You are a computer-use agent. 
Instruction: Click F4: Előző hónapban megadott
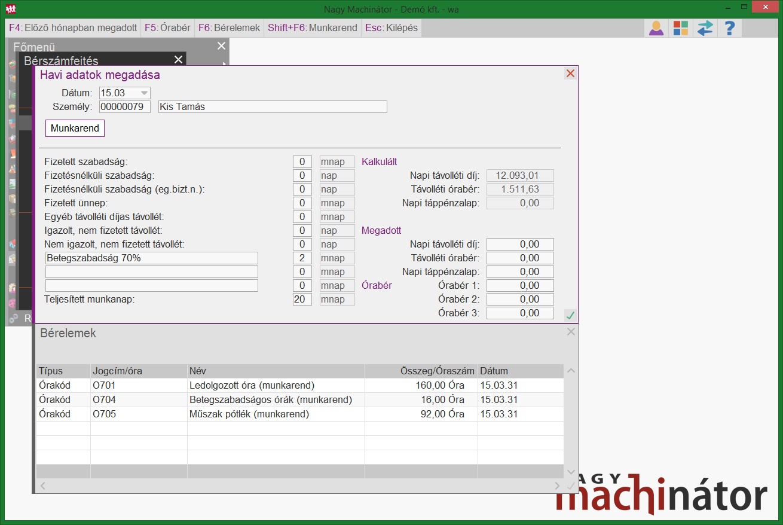73,28
